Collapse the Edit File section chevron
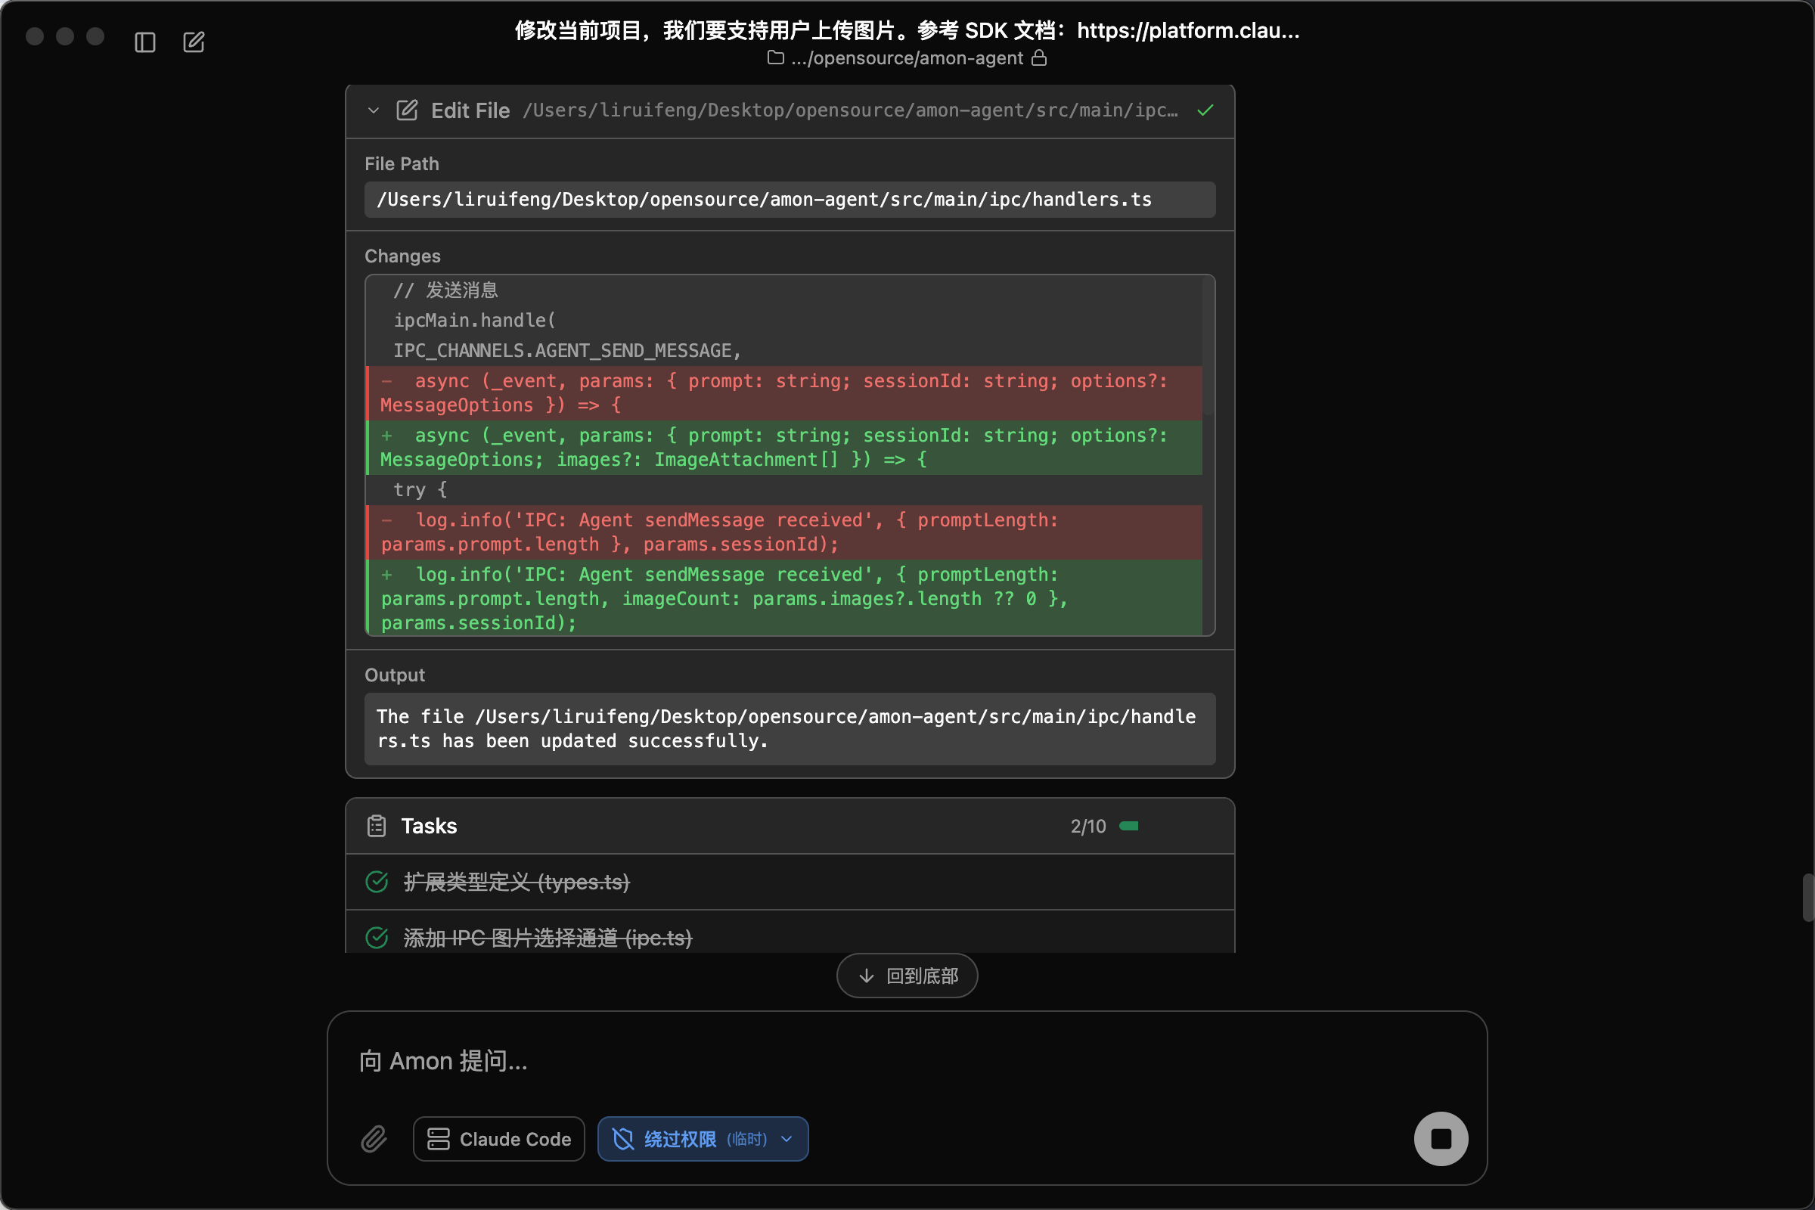The height and width of the screenshot is (1210, 1815). (374, 110)
